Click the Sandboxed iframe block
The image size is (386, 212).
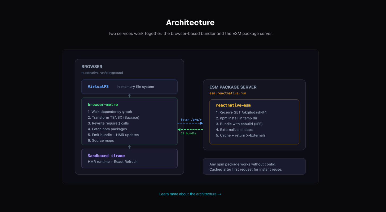tap(129, 158)
